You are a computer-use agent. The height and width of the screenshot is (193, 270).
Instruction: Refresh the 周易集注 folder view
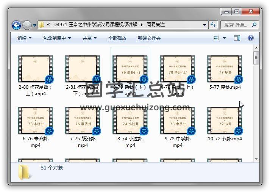(213, 25)
